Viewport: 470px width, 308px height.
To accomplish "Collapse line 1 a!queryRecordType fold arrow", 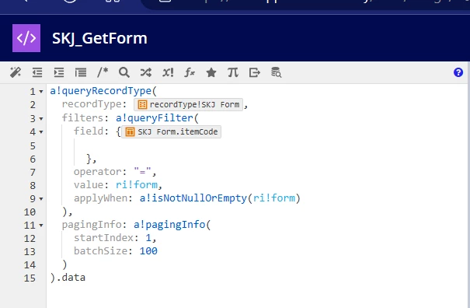I will (41, 91).
